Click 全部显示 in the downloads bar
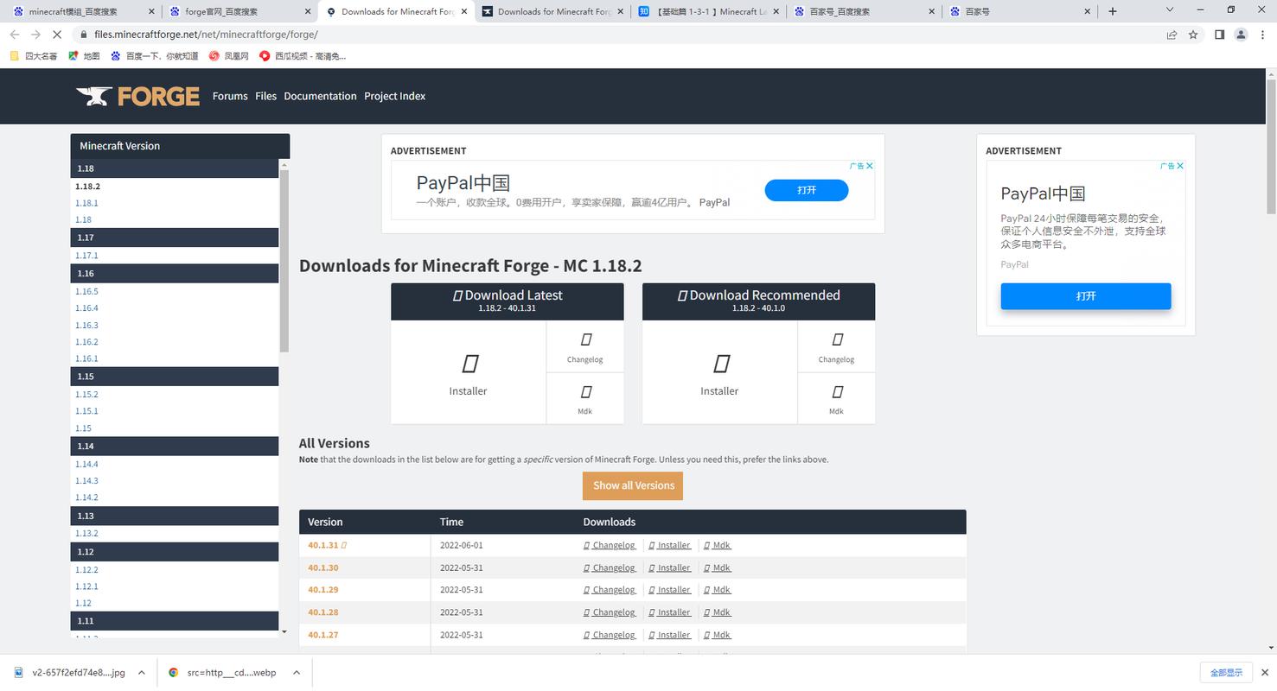Viewport: 1277px width, 691px height. pos(1226,672)
